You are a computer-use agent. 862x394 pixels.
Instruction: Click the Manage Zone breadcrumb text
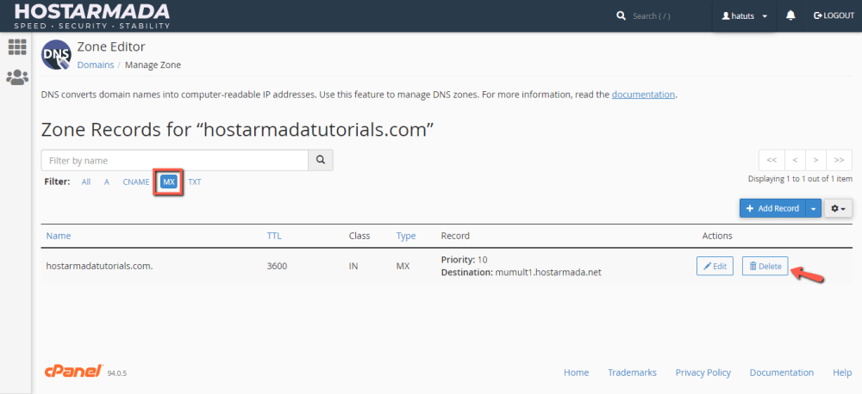153,65
